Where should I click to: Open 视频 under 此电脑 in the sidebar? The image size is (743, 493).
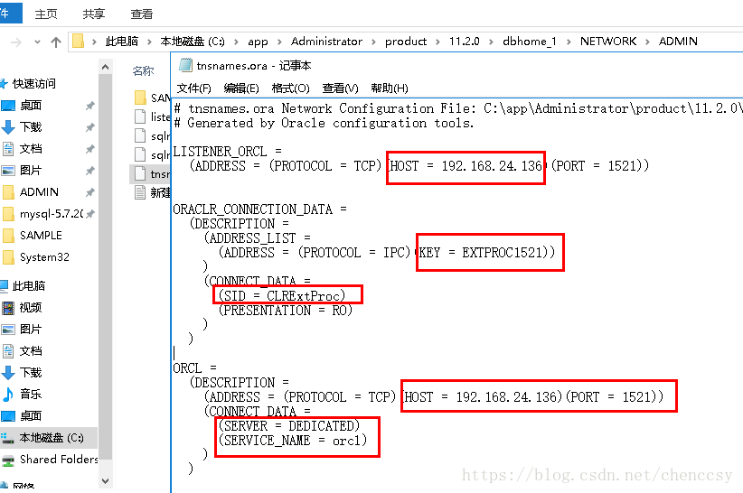pos(30,307)
